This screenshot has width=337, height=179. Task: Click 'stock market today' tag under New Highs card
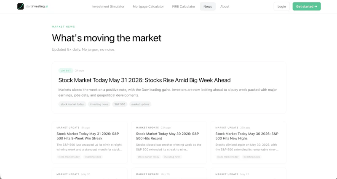click(x=228, y=157)
